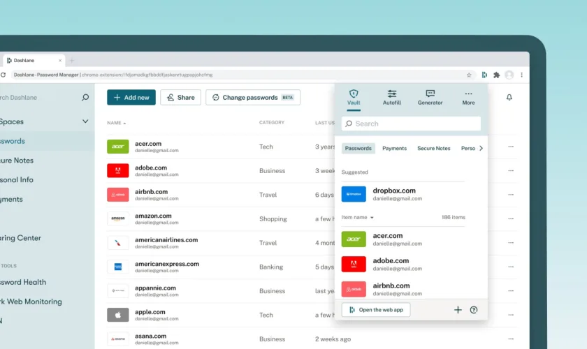Select acer.com in the extension popup
The width and height of the screenshot is (587, 349).
[x=403, y=239]
